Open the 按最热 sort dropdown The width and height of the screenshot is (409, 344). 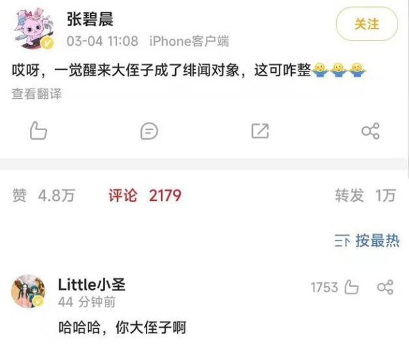click(x=367, y=240)
